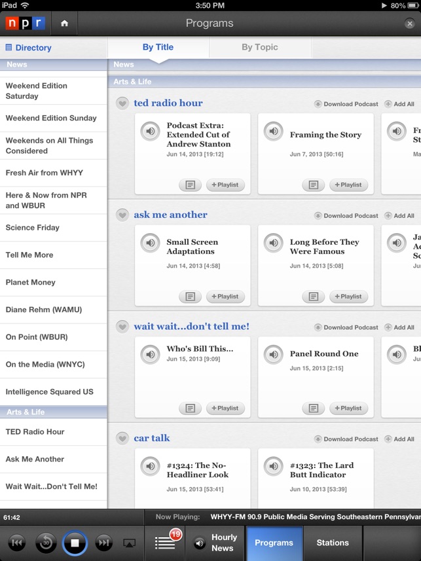
Task: Tap the Wi-Fi indicator in status bar
Action: 24,5
